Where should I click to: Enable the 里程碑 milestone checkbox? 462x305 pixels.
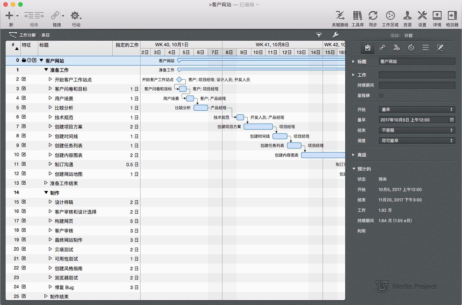(381, 95)
